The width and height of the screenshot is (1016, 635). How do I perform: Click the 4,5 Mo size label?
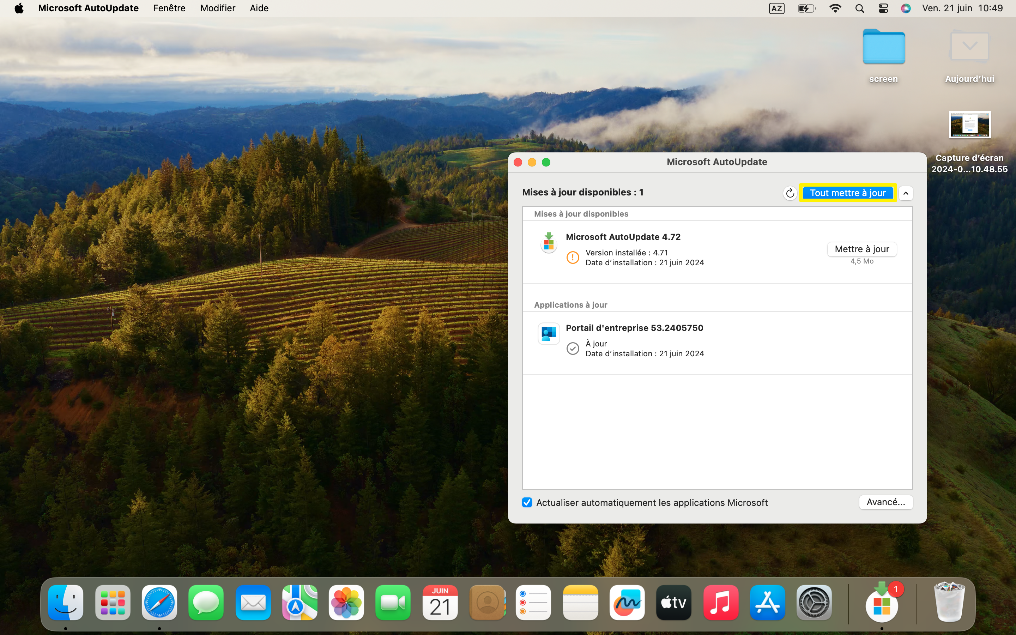coord(862,261)
